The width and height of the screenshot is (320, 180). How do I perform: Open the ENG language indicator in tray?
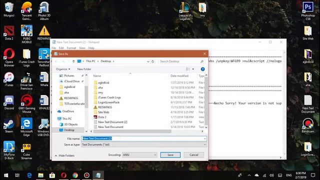point(289,175)
